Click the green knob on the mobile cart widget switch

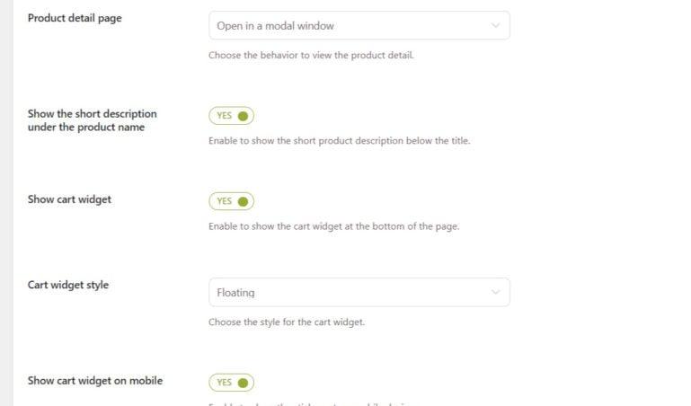[x=243, y=383]
